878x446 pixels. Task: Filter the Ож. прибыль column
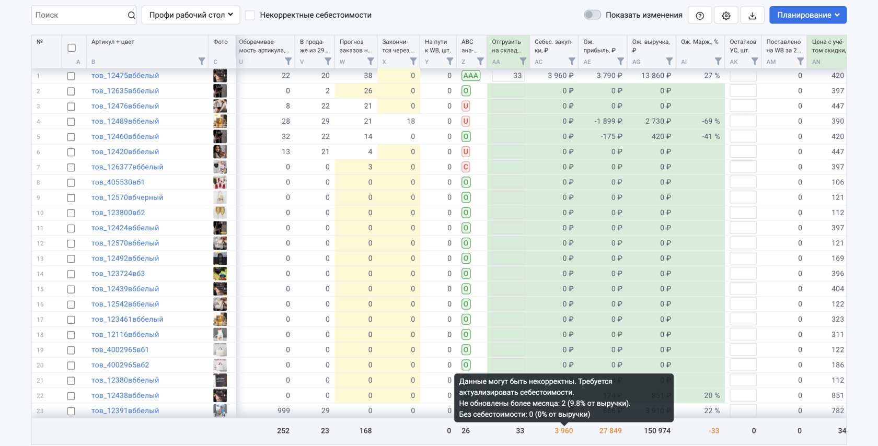(x=620, y=62)
